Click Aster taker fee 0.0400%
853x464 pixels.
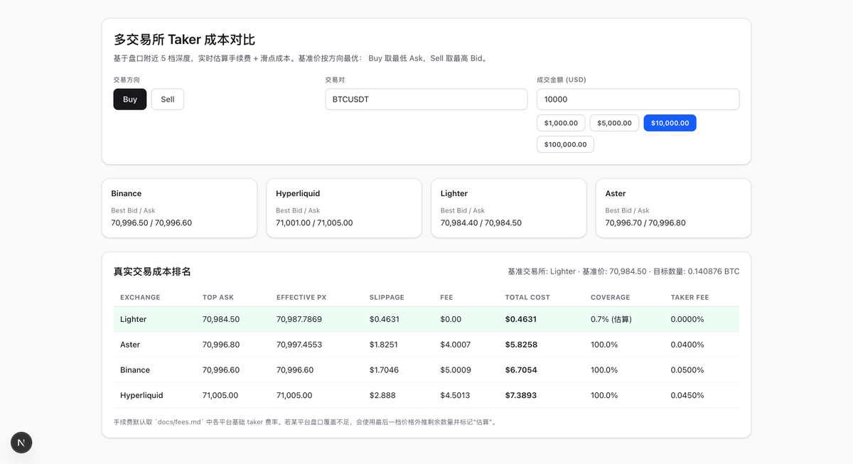(x=687, y=345)
